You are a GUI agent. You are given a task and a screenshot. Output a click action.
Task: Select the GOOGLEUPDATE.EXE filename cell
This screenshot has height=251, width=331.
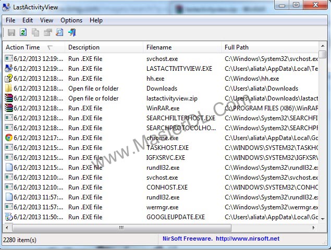tap(176, 217)
